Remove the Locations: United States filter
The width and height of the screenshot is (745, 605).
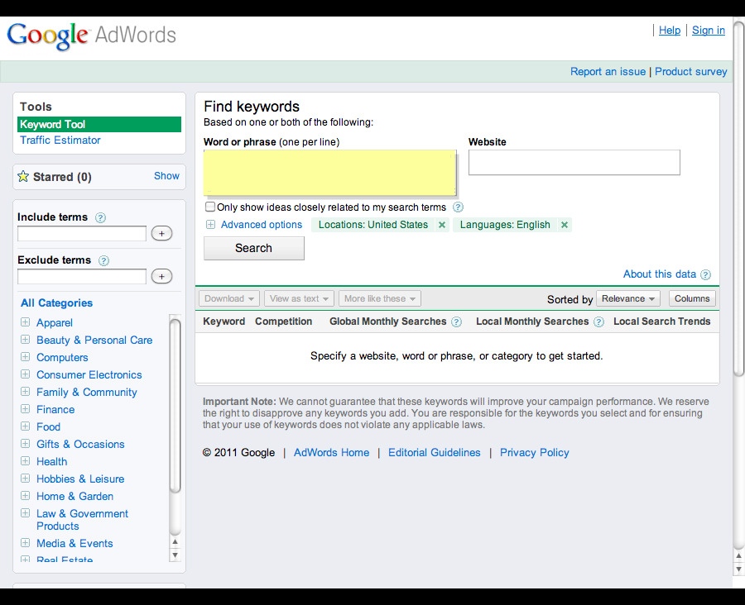(x=442, y=225)
